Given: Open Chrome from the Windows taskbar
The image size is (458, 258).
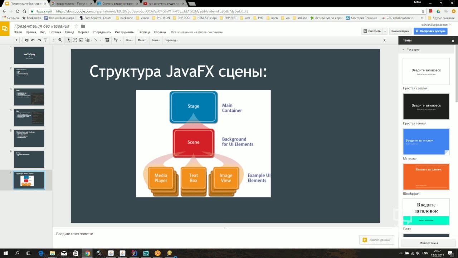Looking at the screenshot, I should [x=87, y=253].
